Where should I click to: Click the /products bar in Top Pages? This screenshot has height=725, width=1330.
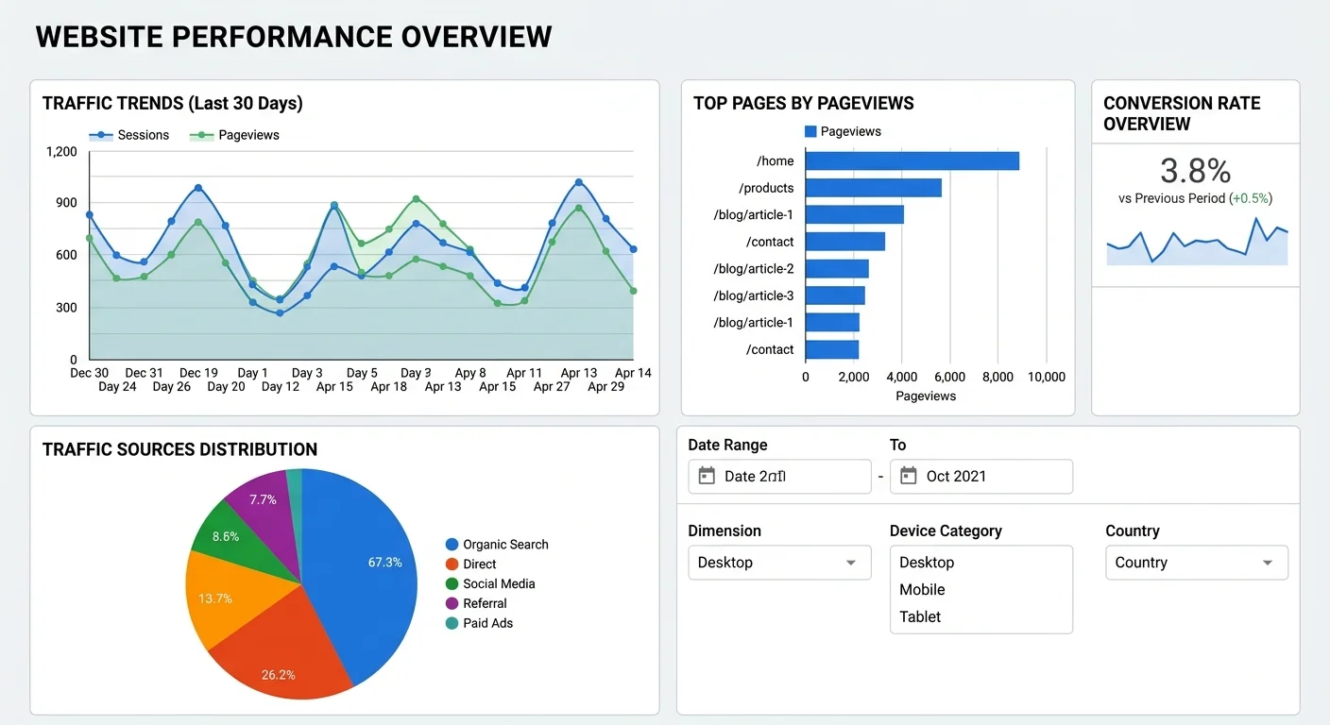pyautogui.click(x=873, y=188)
